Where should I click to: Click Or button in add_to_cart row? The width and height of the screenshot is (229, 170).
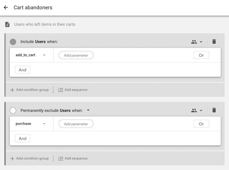[x=201, y=55]
